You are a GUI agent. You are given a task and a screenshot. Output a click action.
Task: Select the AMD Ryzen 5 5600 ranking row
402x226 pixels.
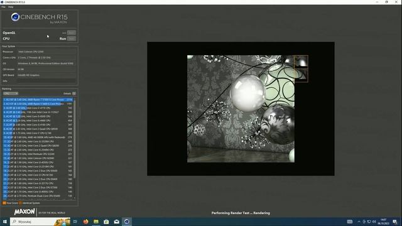tap(38, 104)
